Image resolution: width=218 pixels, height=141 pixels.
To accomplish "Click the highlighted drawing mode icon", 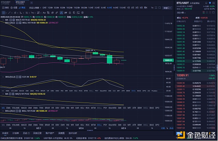I will tap(61, 13).
